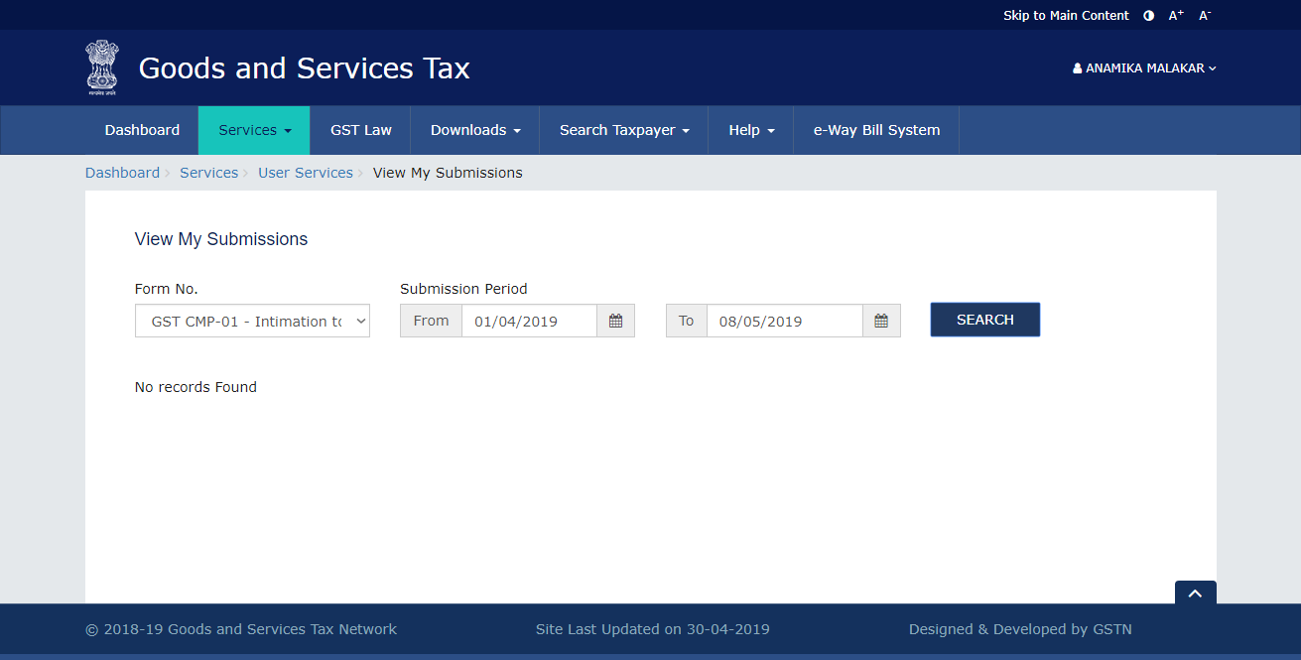
Task: Open the GST Law menu item
Action: (x=360, y=130)
